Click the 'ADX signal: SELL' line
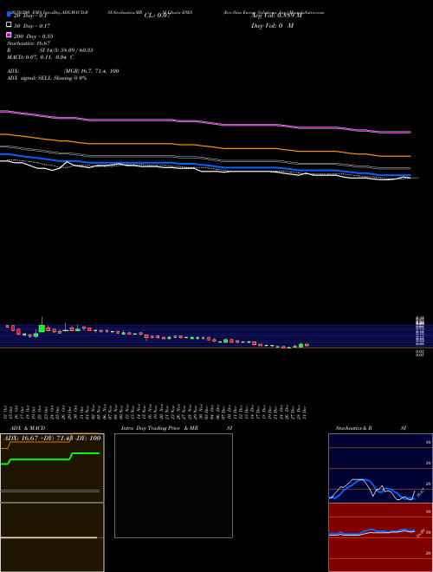This screenshot has width=433, height=572. (x=47, y=78)
